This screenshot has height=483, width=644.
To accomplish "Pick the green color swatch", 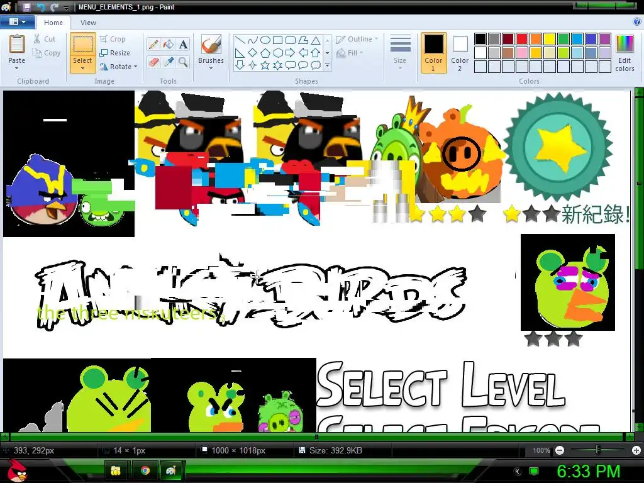I will tap(563, 39).
